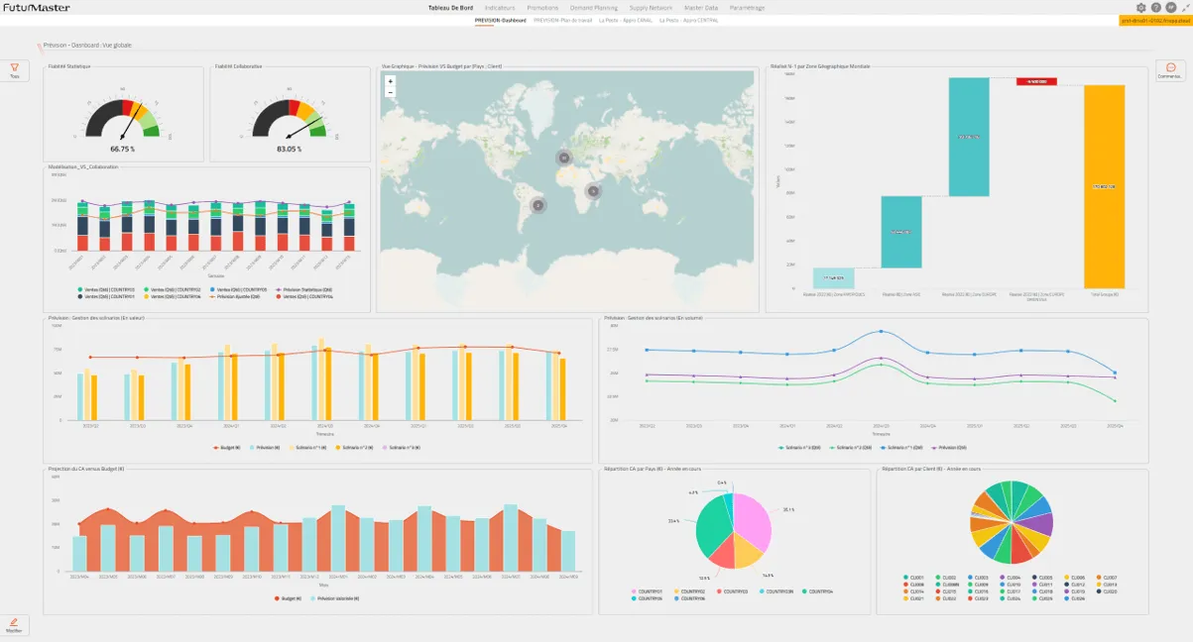This screenshot has height=642, width=1193.
Task: Click the fullscreen expand arrow icon top right
Action: click(1184, 7)
